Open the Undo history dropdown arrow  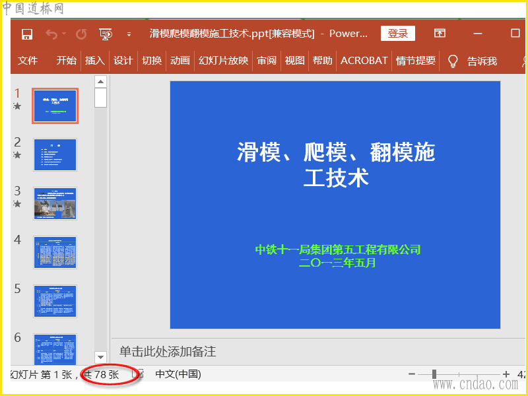click(63, 34)
